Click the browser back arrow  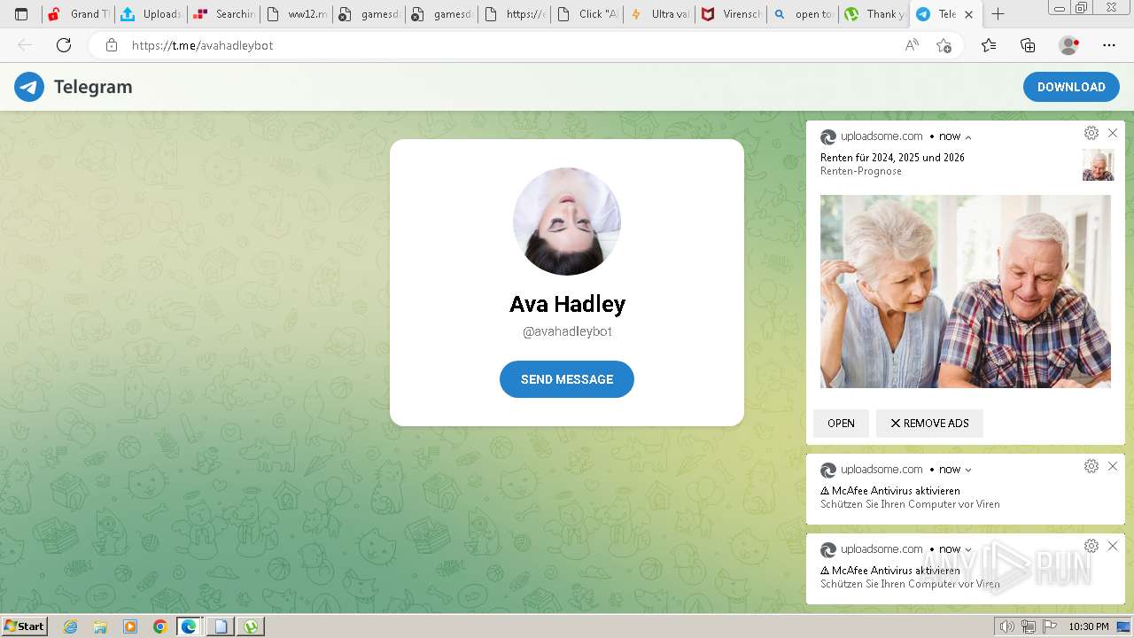[25, 45]
